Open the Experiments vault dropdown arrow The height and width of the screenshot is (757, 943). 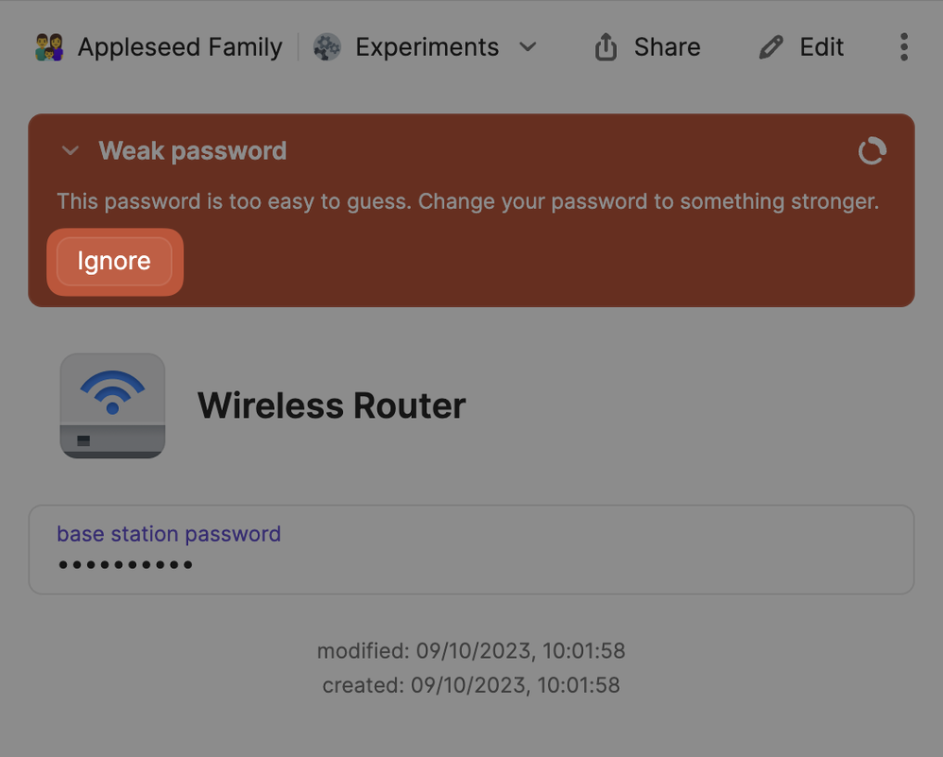click(x=528, y=47)
